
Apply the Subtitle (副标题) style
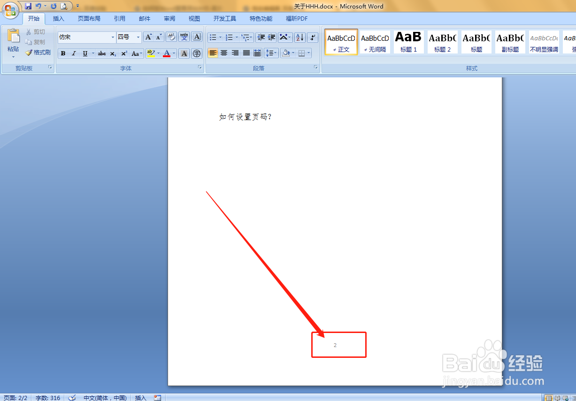pyautogui.click(x=510, y=42)
